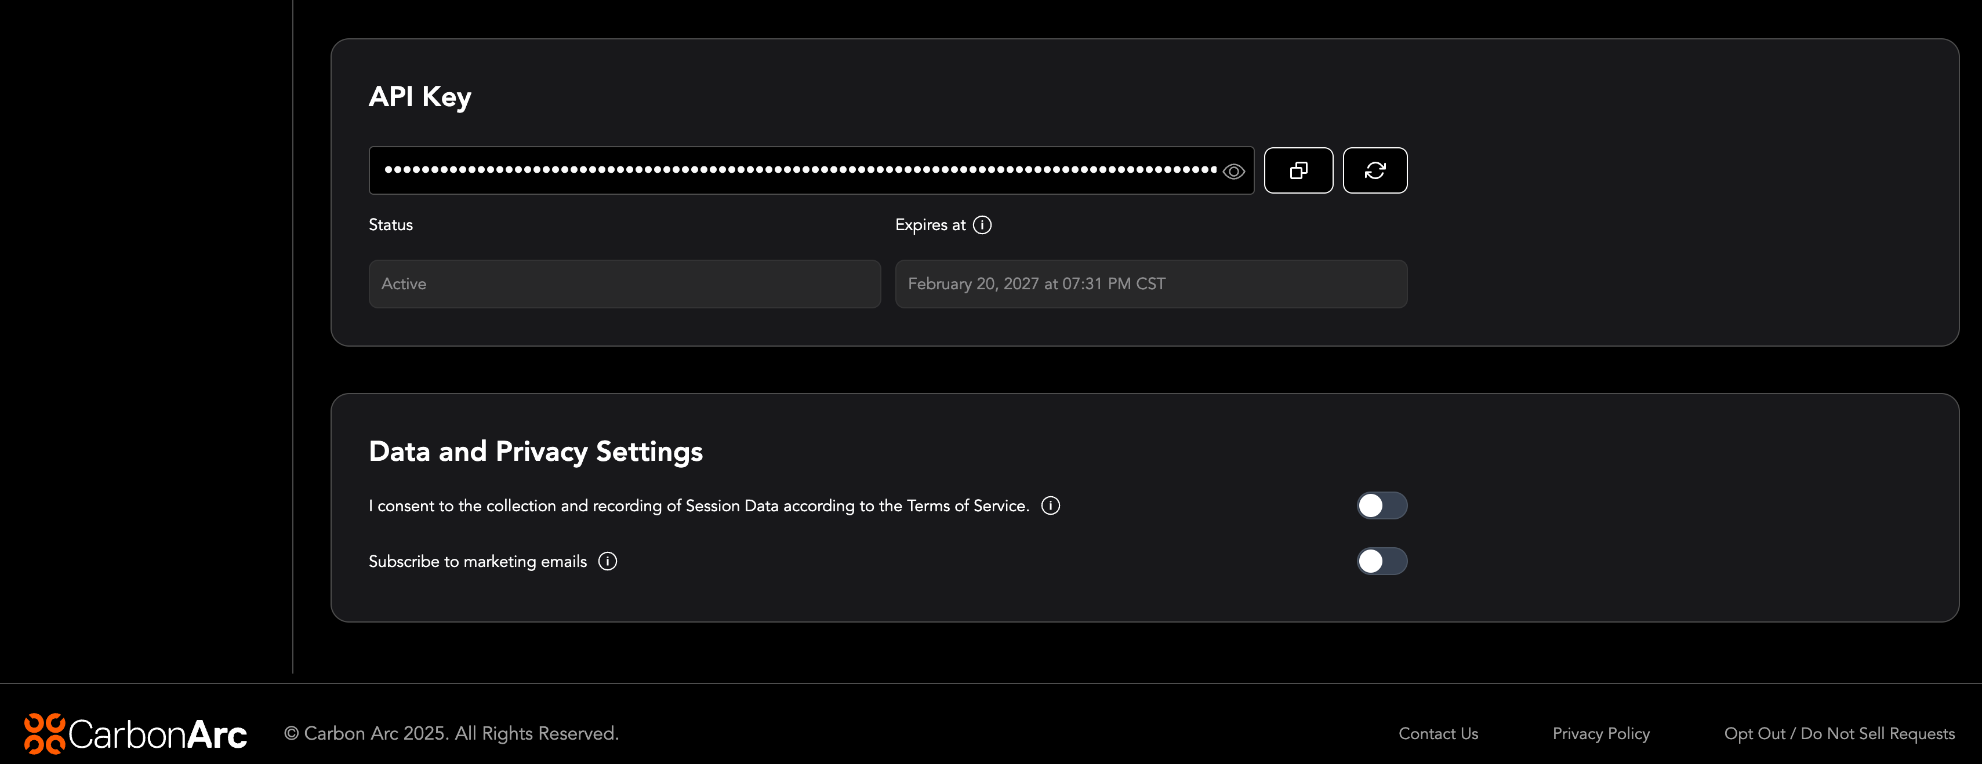Image resolution: width=1982 pixels, height=764 pixels.
Task: Open the Contact Us link
Action: 1438,734
